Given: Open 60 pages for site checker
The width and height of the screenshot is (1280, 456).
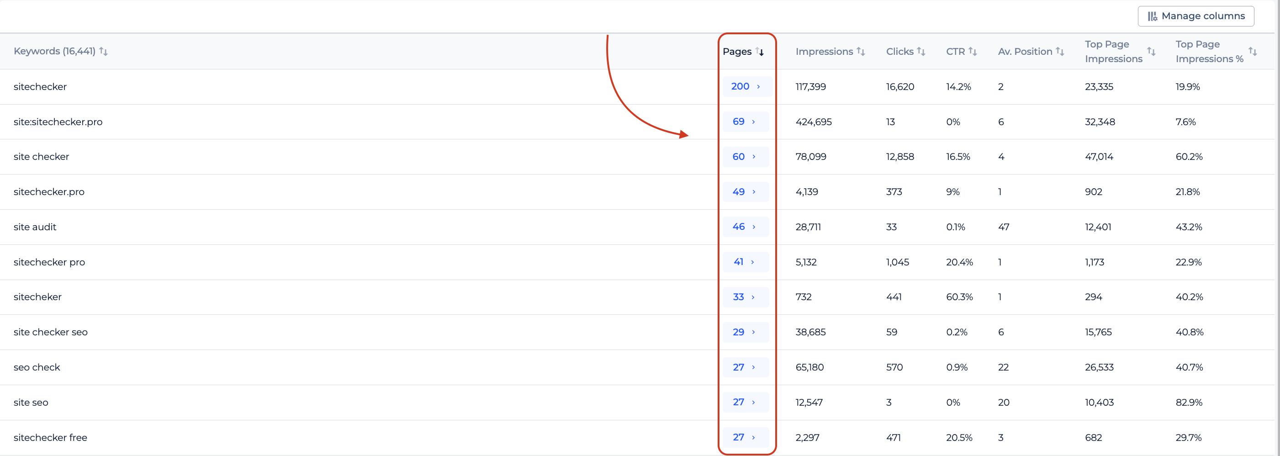Looking at the screenshot, I should [746, 156].
